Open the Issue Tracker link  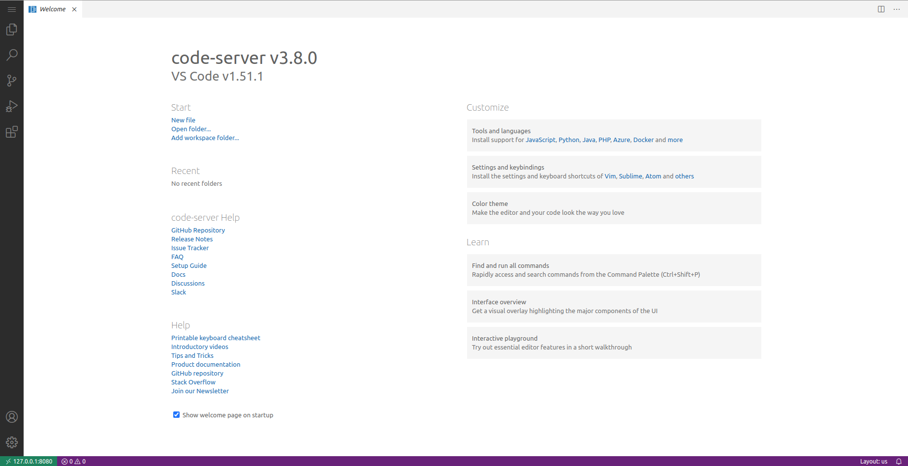[x=190, y=248]
